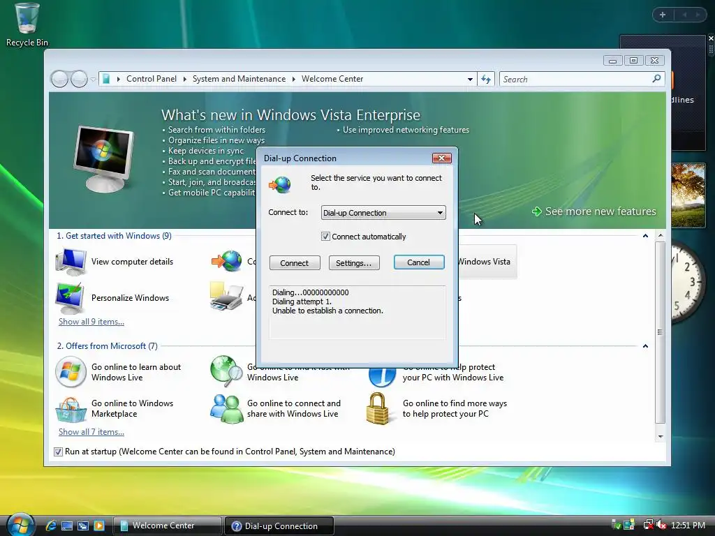Click the Back navigation button in Welcome Center

point(59,80)
